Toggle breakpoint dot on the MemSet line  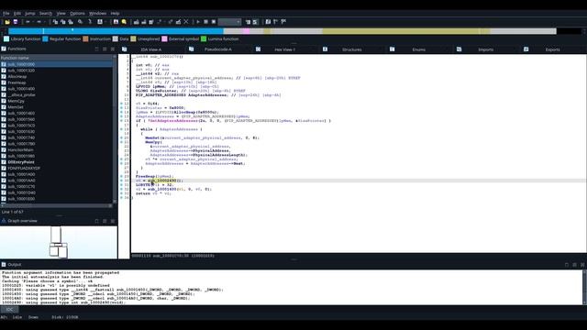122,137
